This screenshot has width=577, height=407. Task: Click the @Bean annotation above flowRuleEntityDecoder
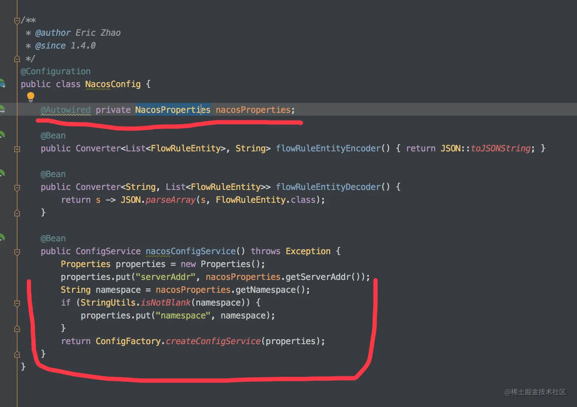click(53, 174)
